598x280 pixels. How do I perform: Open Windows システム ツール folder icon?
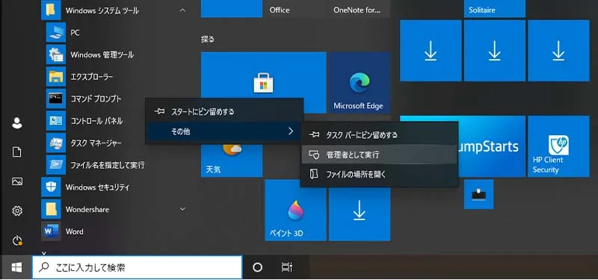[51, 10]
